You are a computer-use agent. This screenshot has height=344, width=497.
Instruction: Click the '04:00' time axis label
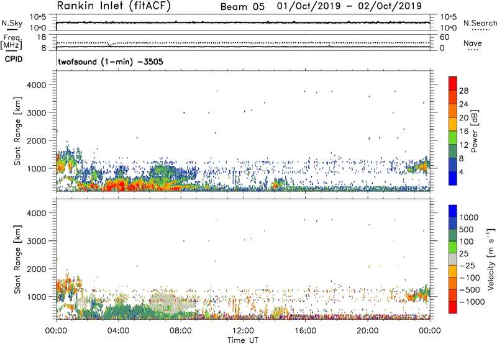(x=119, y=331)
